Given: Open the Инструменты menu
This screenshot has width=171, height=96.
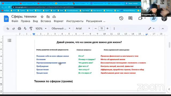Looking at the screenshot, I should pyautogui.click(x=75, y=21).
